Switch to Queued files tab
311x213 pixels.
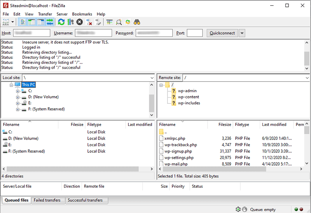(16, 200)
